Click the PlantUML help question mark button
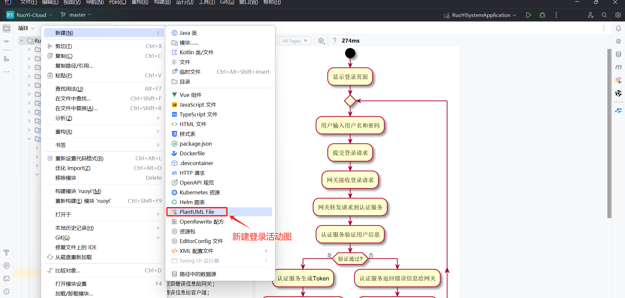 tap(334, 40)
